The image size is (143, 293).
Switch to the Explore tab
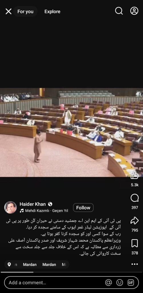click(53, 11)
